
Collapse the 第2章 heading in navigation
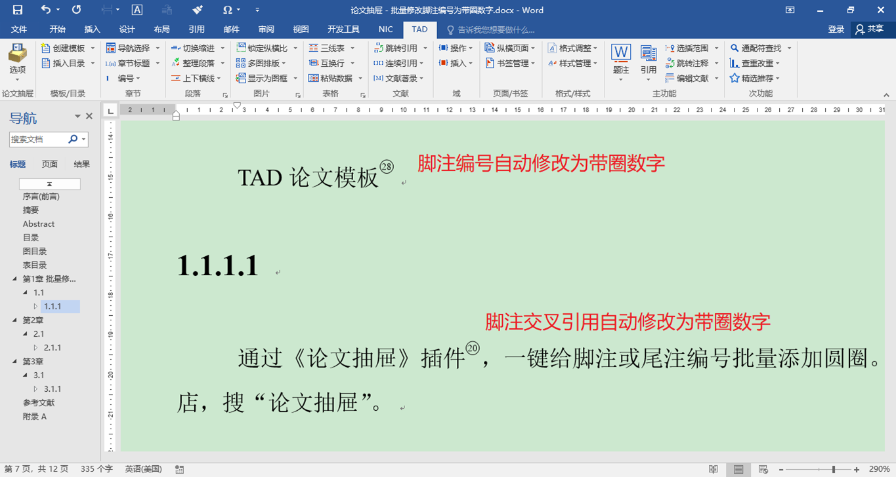coord(15,320)
